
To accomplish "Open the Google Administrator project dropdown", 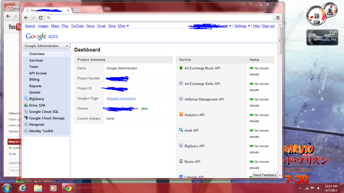I will click(x=46, y=46).
